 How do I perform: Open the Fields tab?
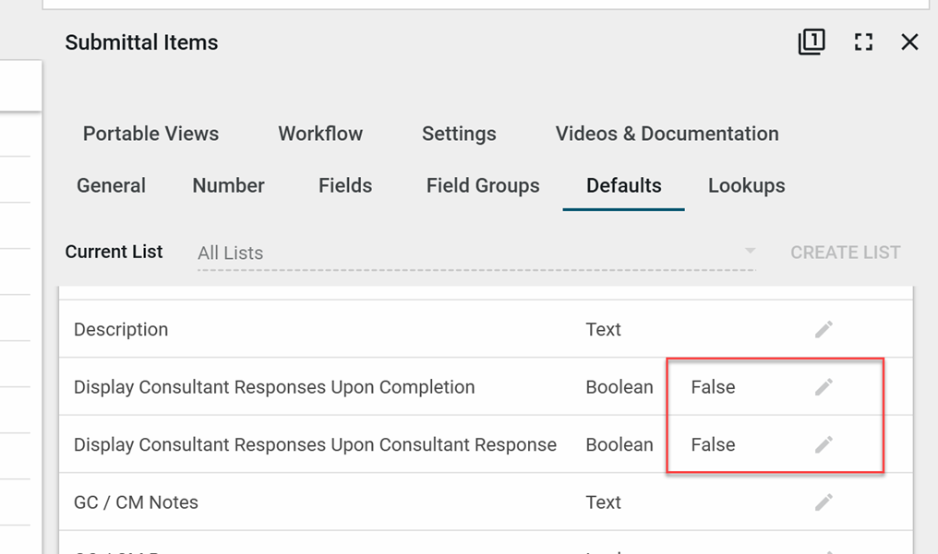(x=345, y=185)
